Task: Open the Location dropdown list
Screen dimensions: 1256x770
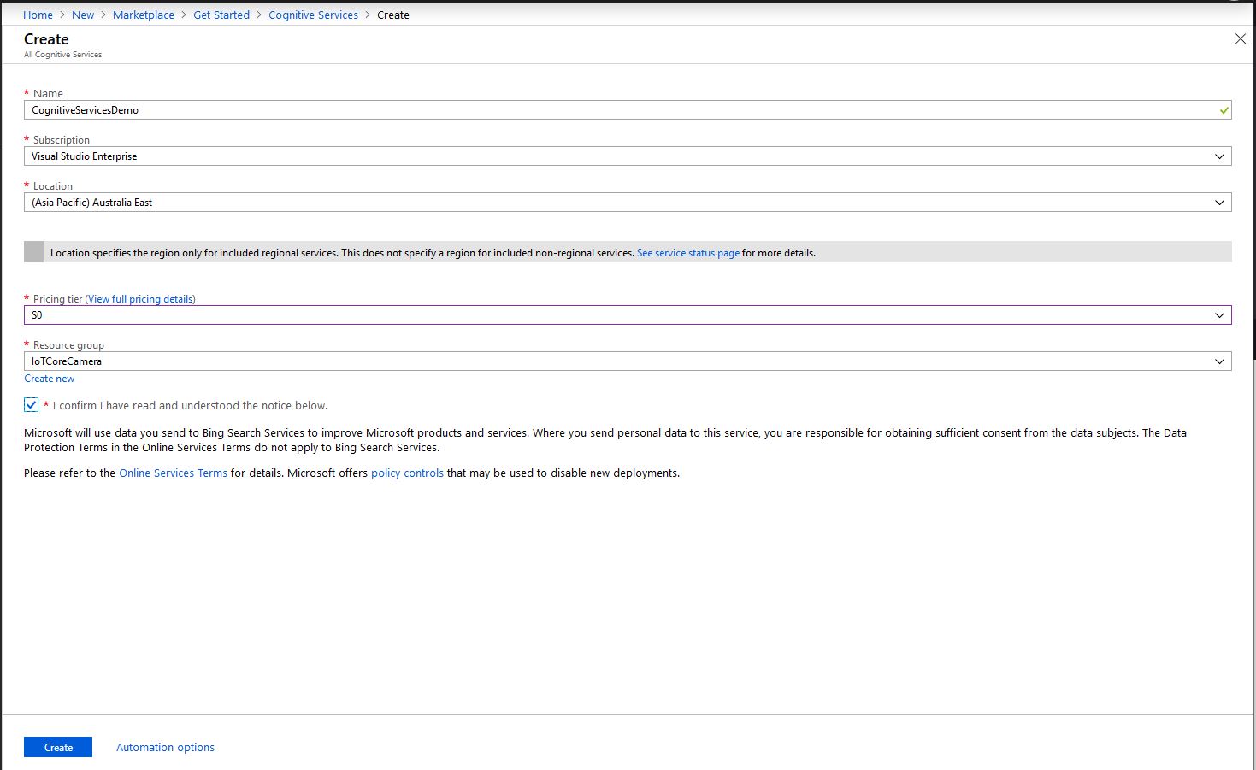Action: (x=1219, y=203)
